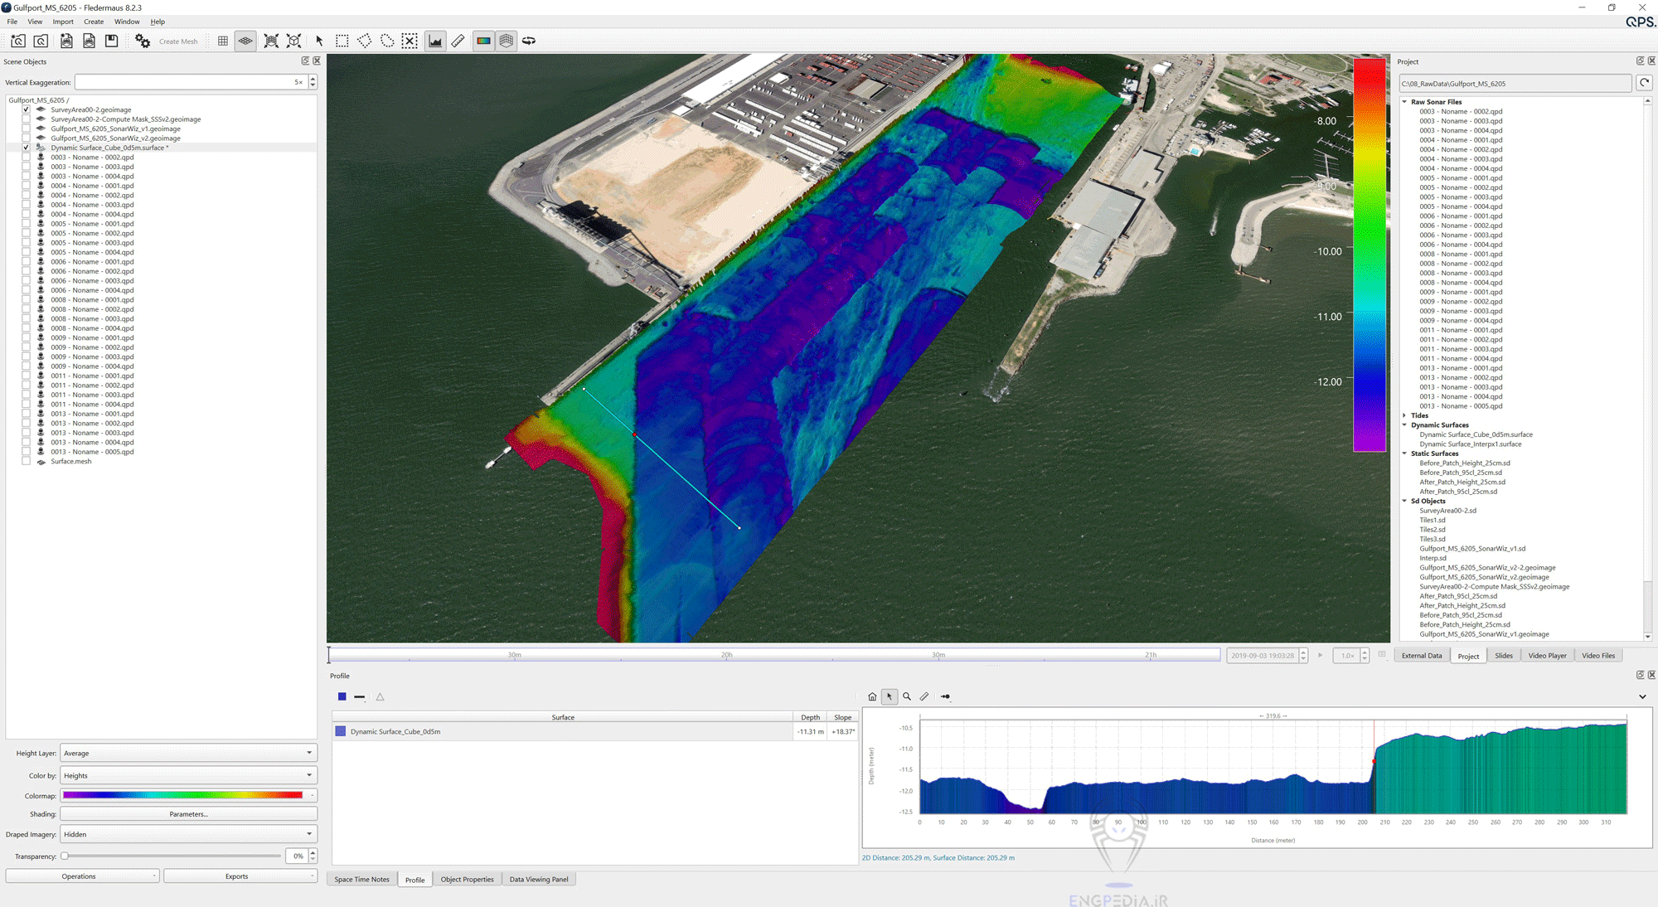Screen dimensions: 1658x907
Task: Click the Shading Parameters button
Action: [x=188, y=814]
